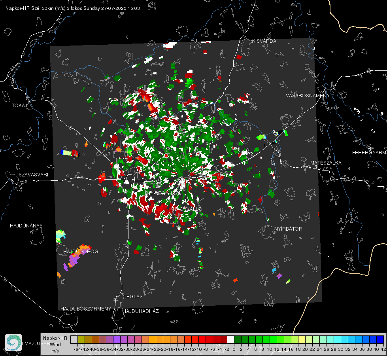Viewport: 387px width, 356px height.
Task: Click the -64 legend value
Action: coord(77,349)
